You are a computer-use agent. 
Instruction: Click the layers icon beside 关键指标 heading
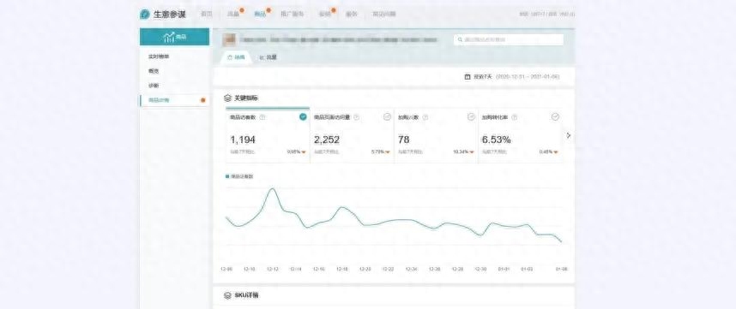click(227, 98)
